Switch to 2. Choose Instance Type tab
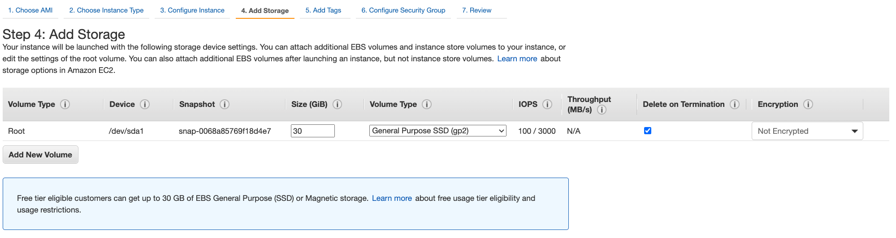This screenshot has width=896, height=238. coord(106,10)
